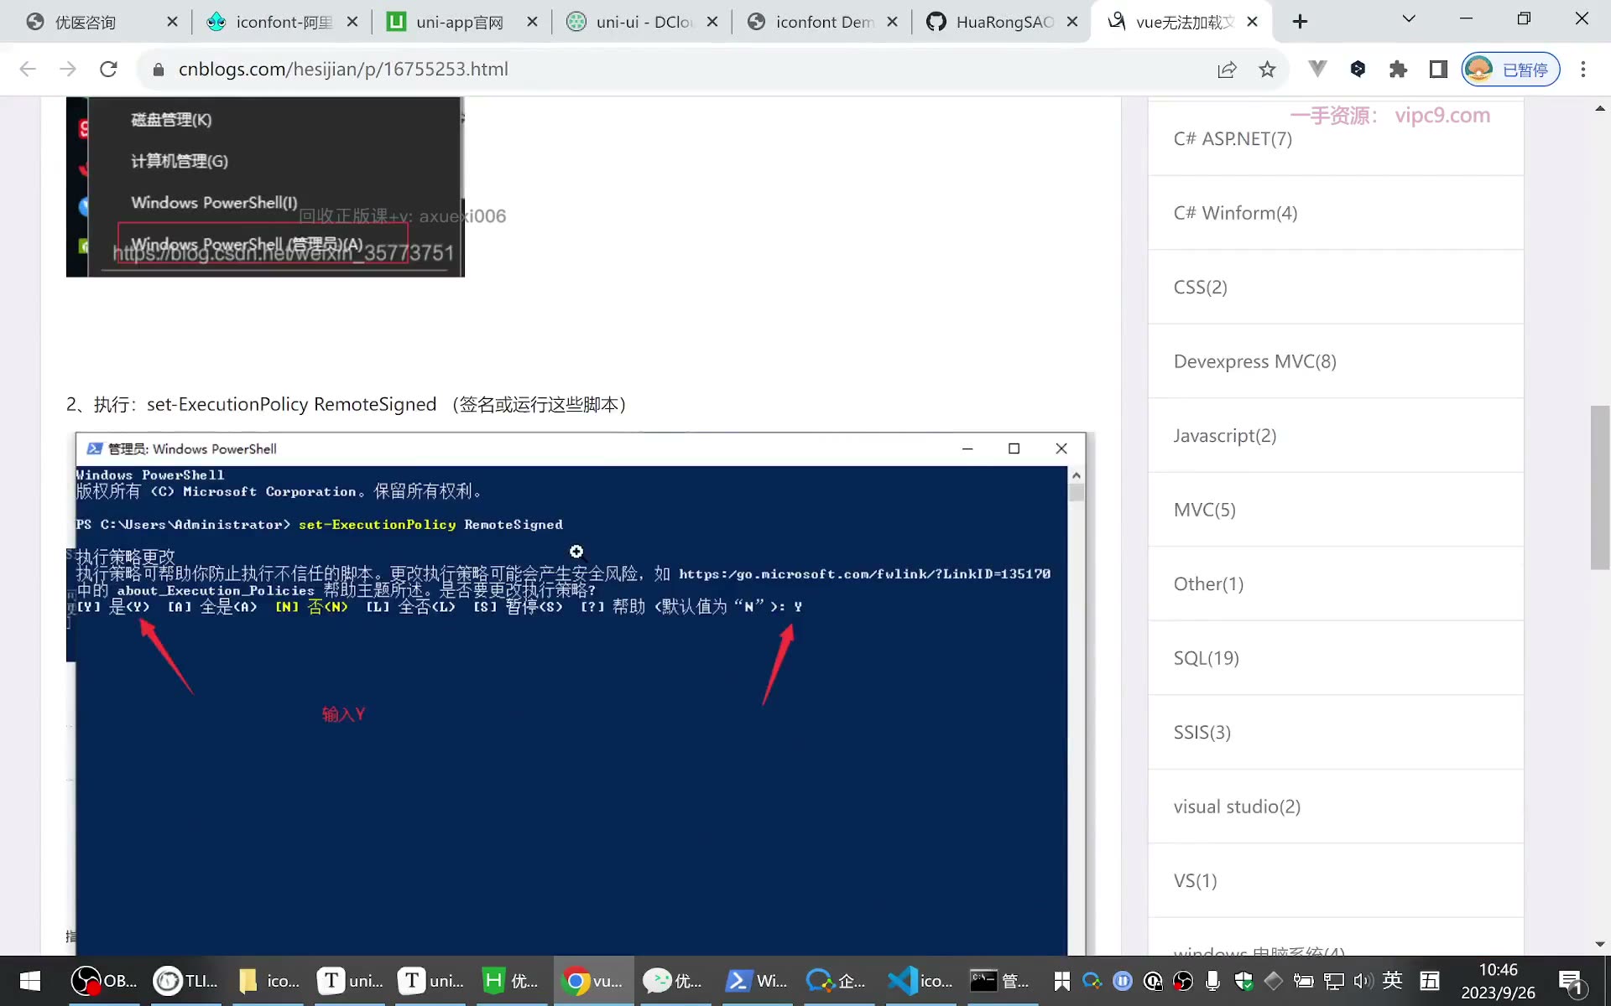Open the Windows Start menu

click(x=30, y=981)
